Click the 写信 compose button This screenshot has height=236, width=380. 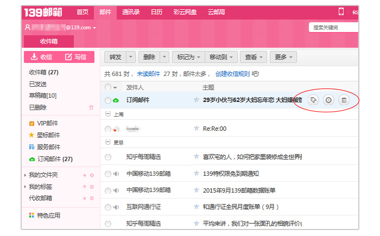coord(75,57)
